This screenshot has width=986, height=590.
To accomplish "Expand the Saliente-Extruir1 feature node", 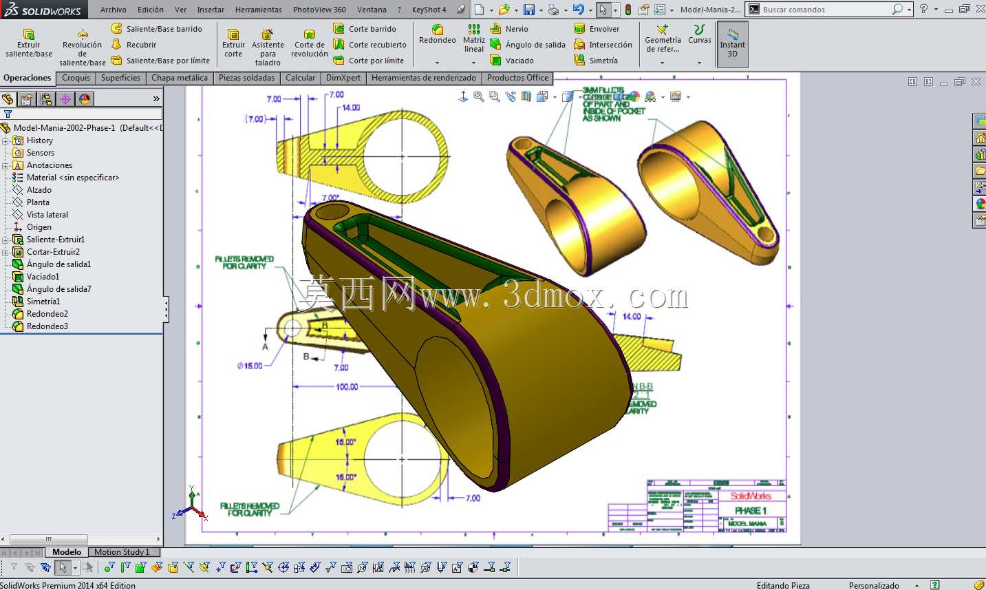I will 6,240.
